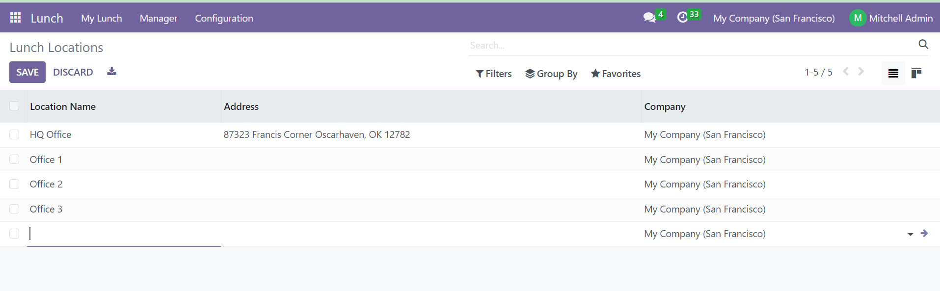This screenshot has height=291, width=940.
Task: Click the SAVE button
Action: point(27,72)
